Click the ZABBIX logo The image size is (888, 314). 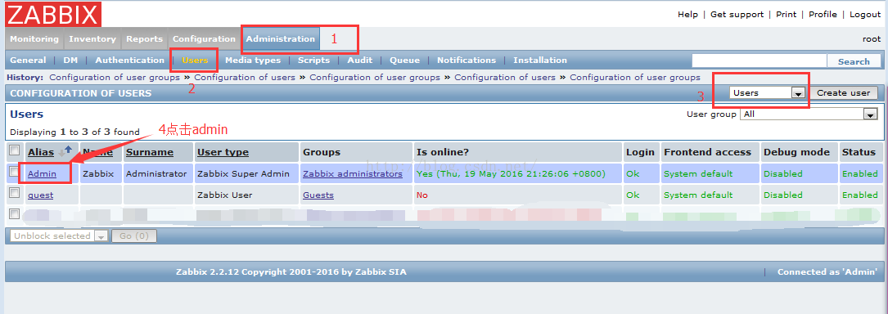pos(53,14)
